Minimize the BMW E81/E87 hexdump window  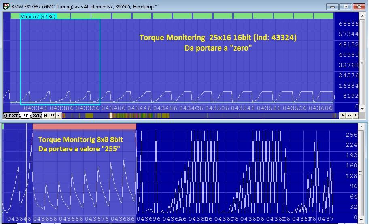tap(332, 6)
